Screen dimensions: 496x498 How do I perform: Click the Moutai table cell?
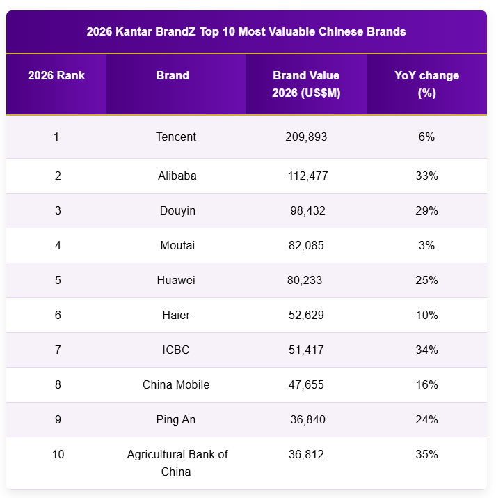[x=177, y=245]
